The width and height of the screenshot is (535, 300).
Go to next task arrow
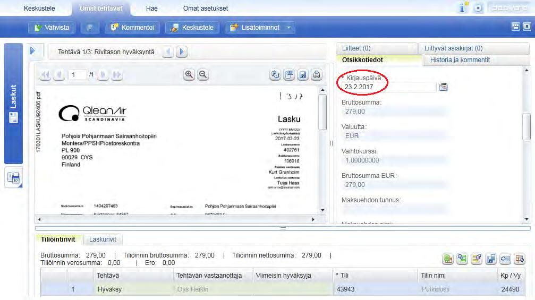pos(182,52)
